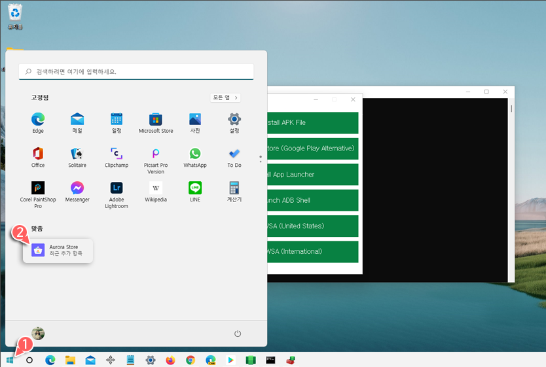Launch Office from pinned apps

click(38, 158)
